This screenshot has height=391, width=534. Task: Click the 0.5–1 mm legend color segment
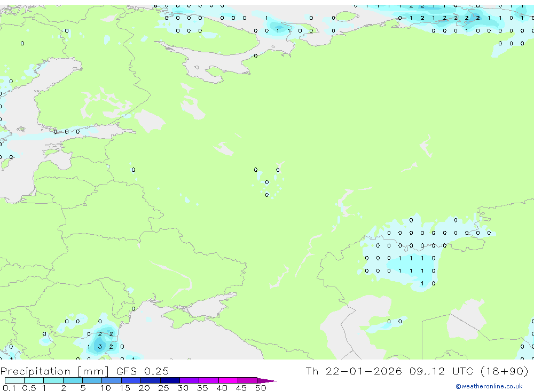coord(34,380)
